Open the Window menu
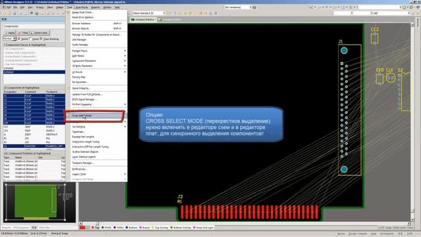This screenshot has height=237, width=421. 107,7
